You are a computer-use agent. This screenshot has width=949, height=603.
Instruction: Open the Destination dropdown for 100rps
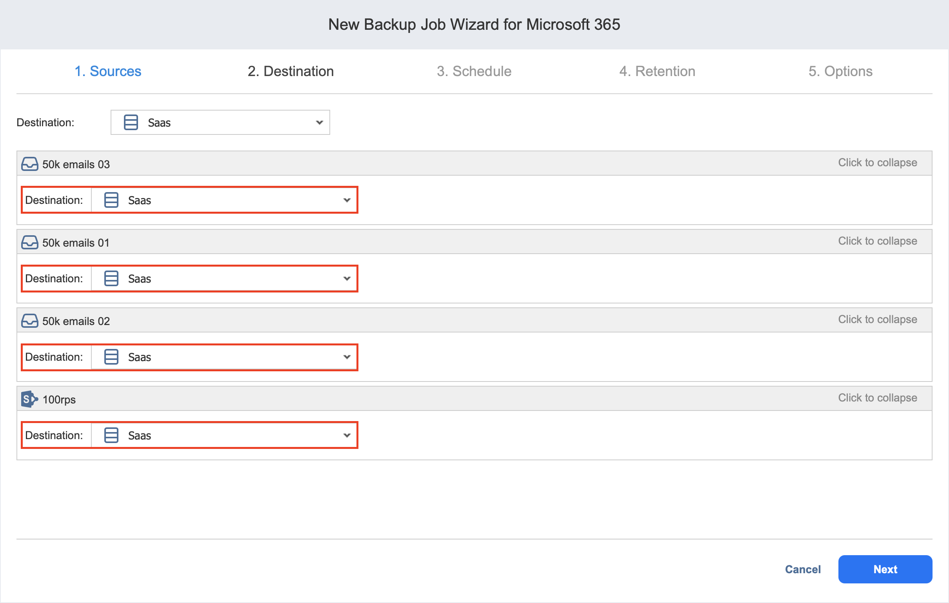(x=224, y=435)
